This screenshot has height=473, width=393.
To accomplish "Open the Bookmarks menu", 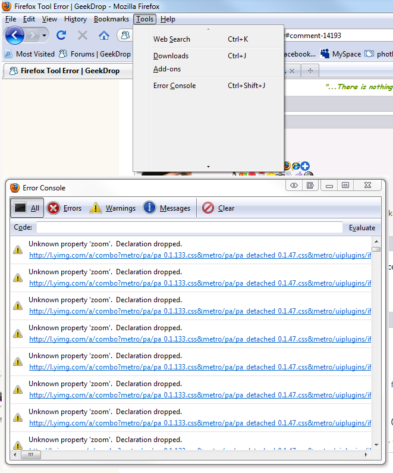I will coord(111,19).
